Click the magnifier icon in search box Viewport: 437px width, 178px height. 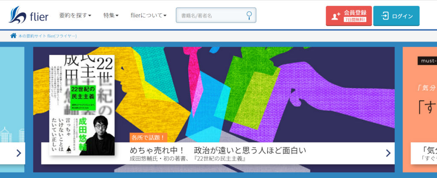click(x=250, y=15)
